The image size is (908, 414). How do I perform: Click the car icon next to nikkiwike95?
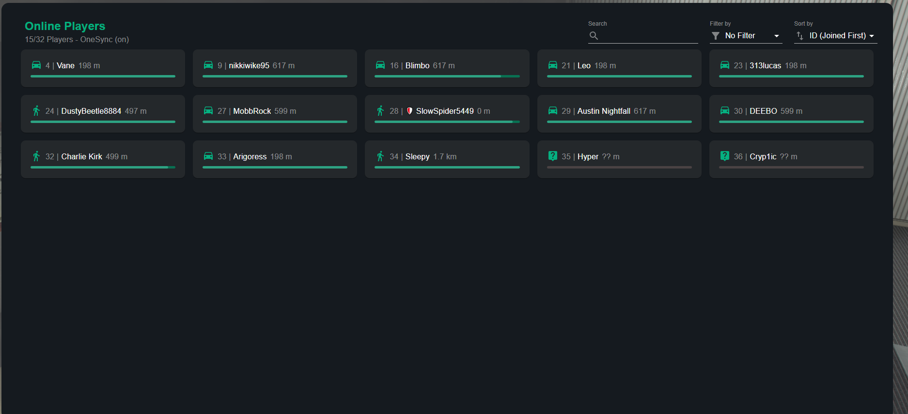(x=208, y=65)
